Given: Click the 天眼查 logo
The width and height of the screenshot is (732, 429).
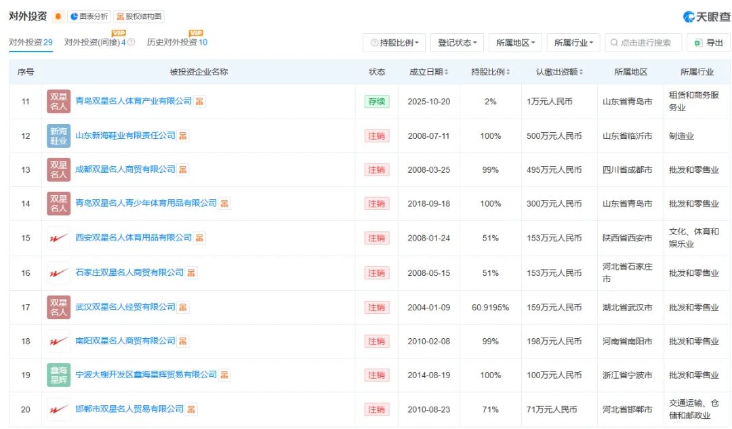Looking at the screenshot, I should (x=706, y=17).
